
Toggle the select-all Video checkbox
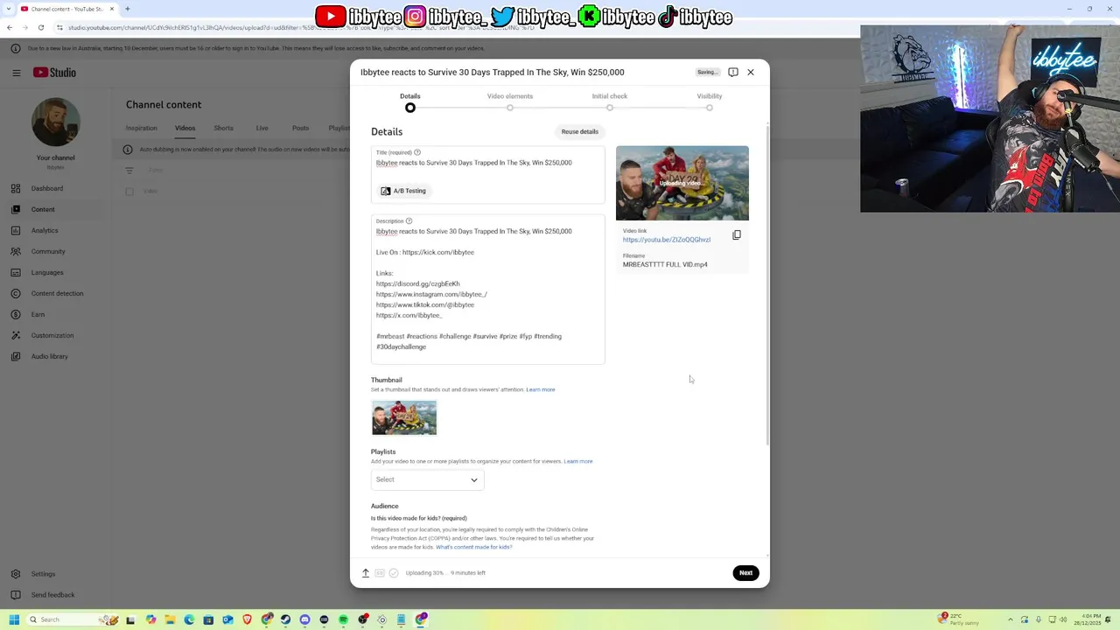coord(129,191)
